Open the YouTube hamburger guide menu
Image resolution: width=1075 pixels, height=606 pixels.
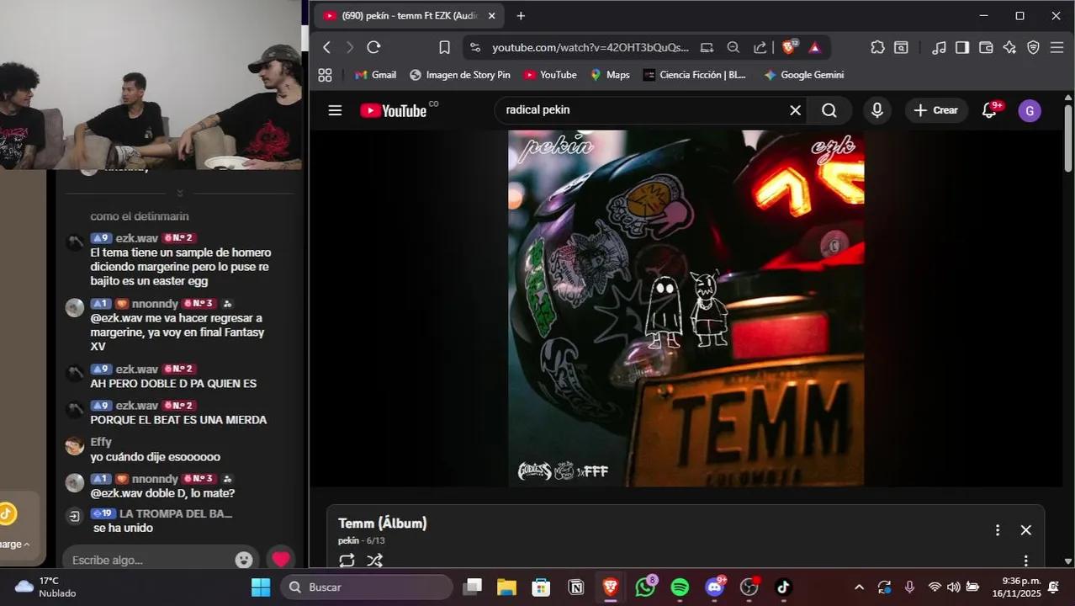click(335, 110)
